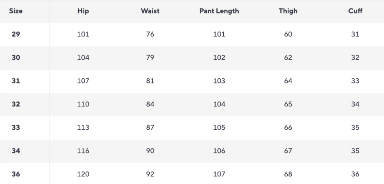Select hip value 120 in last row
Viewport: 384px width, 184px height.
[x=83, y=174]
